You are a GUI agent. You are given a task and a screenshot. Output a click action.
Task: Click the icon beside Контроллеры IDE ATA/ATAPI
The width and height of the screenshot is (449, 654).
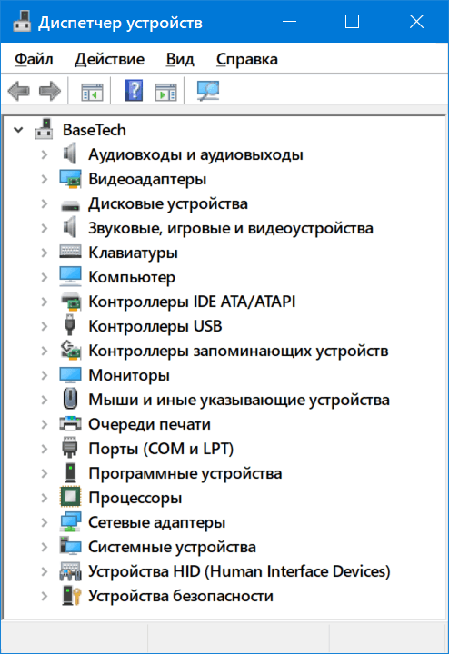coord(70,302)
